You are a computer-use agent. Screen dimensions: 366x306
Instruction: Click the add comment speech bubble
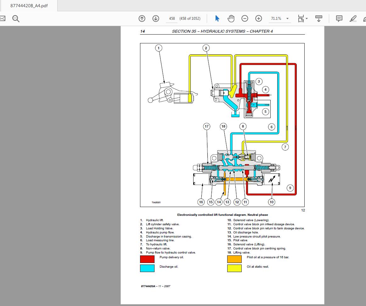coord(339,19)
